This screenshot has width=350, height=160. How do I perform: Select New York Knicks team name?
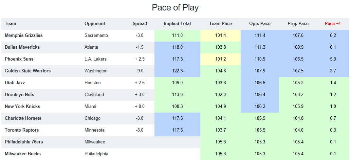(x=22, y=106)
